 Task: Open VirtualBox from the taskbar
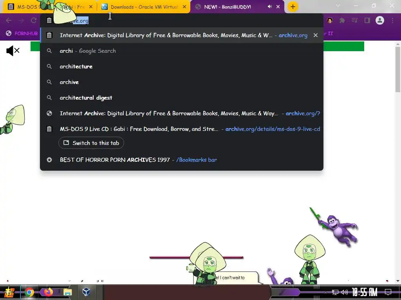pos(86,292)
